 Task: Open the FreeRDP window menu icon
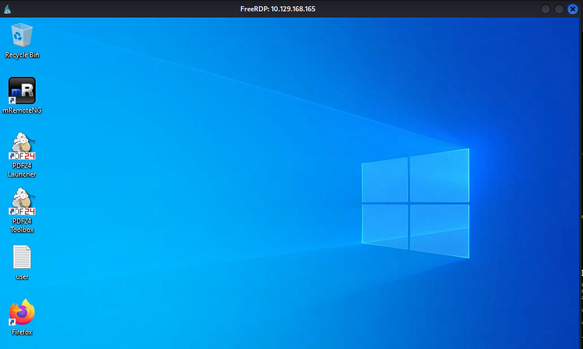(7, 9)
